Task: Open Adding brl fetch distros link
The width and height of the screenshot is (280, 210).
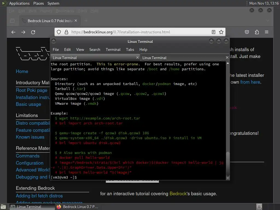Action: coord(39,196)
